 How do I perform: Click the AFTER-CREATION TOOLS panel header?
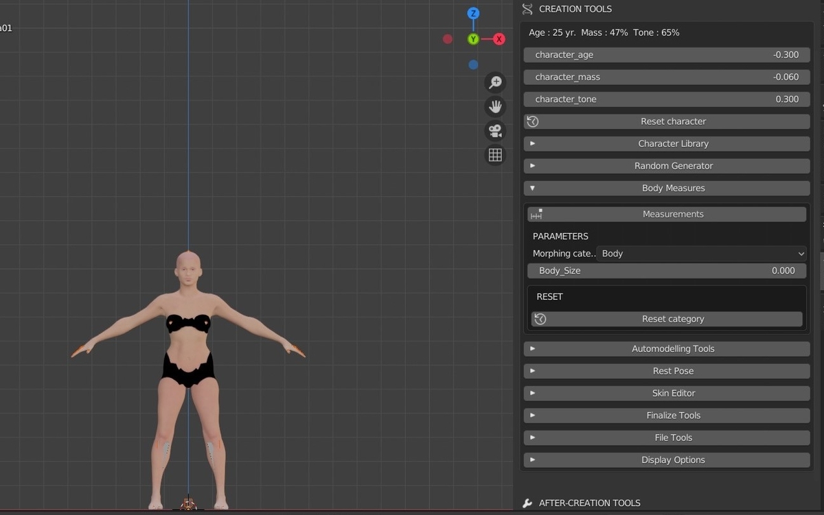pyautogui.click(x=590, y=503)
